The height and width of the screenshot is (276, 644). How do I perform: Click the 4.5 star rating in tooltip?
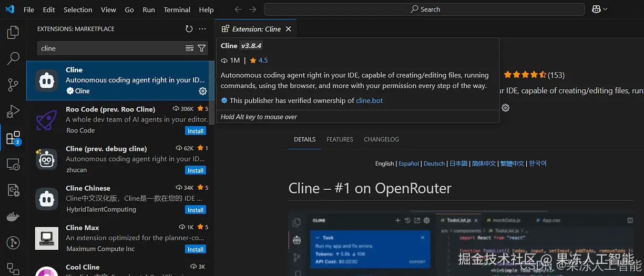point(259,60)
